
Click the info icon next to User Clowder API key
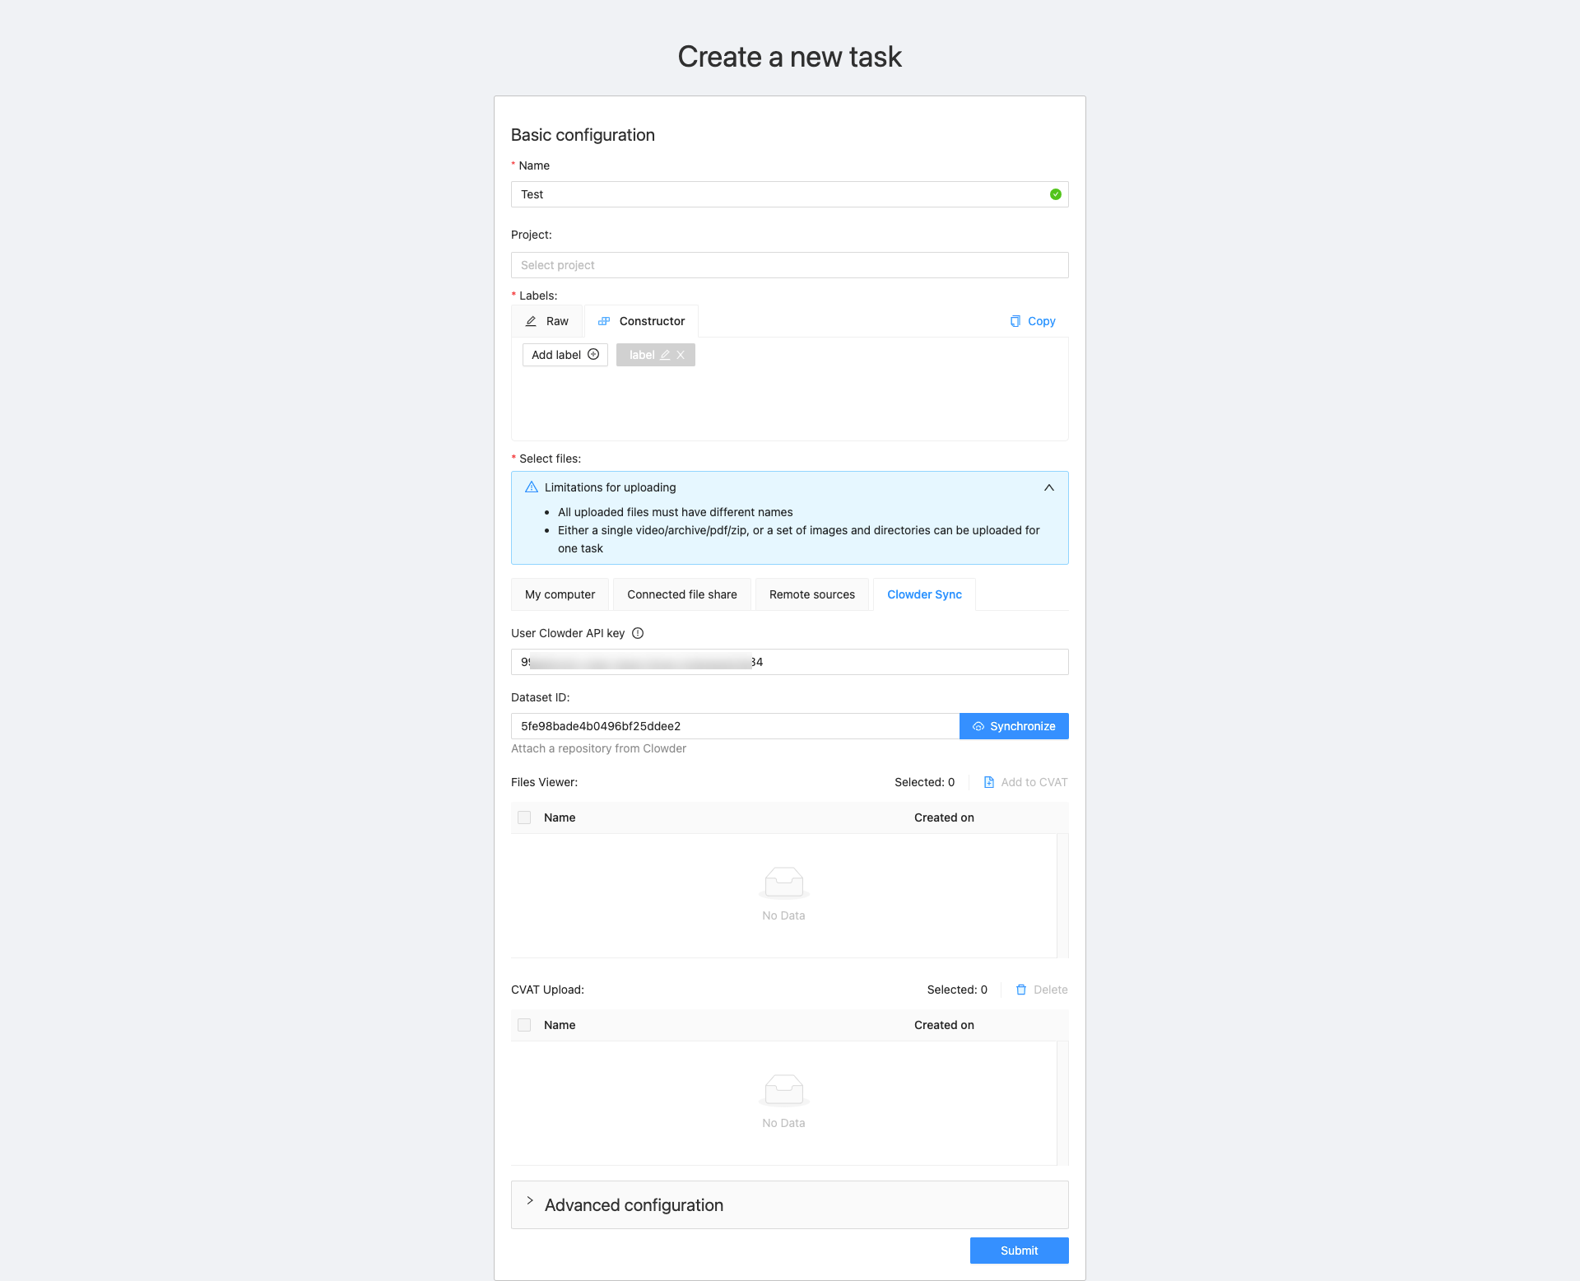pyautogui.click(x=639, y=633)
